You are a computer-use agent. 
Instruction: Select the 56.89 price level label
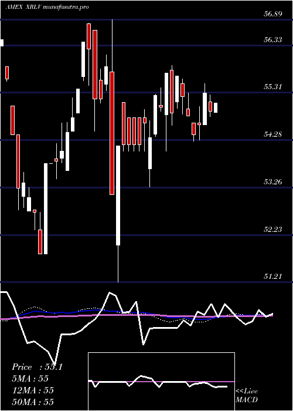(272, 14)
